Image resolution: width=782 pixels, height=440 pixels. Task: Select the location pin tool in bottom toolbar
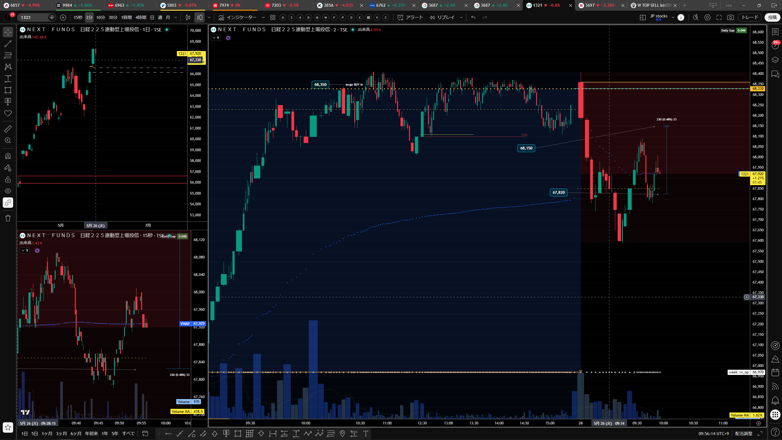(342, 434)
